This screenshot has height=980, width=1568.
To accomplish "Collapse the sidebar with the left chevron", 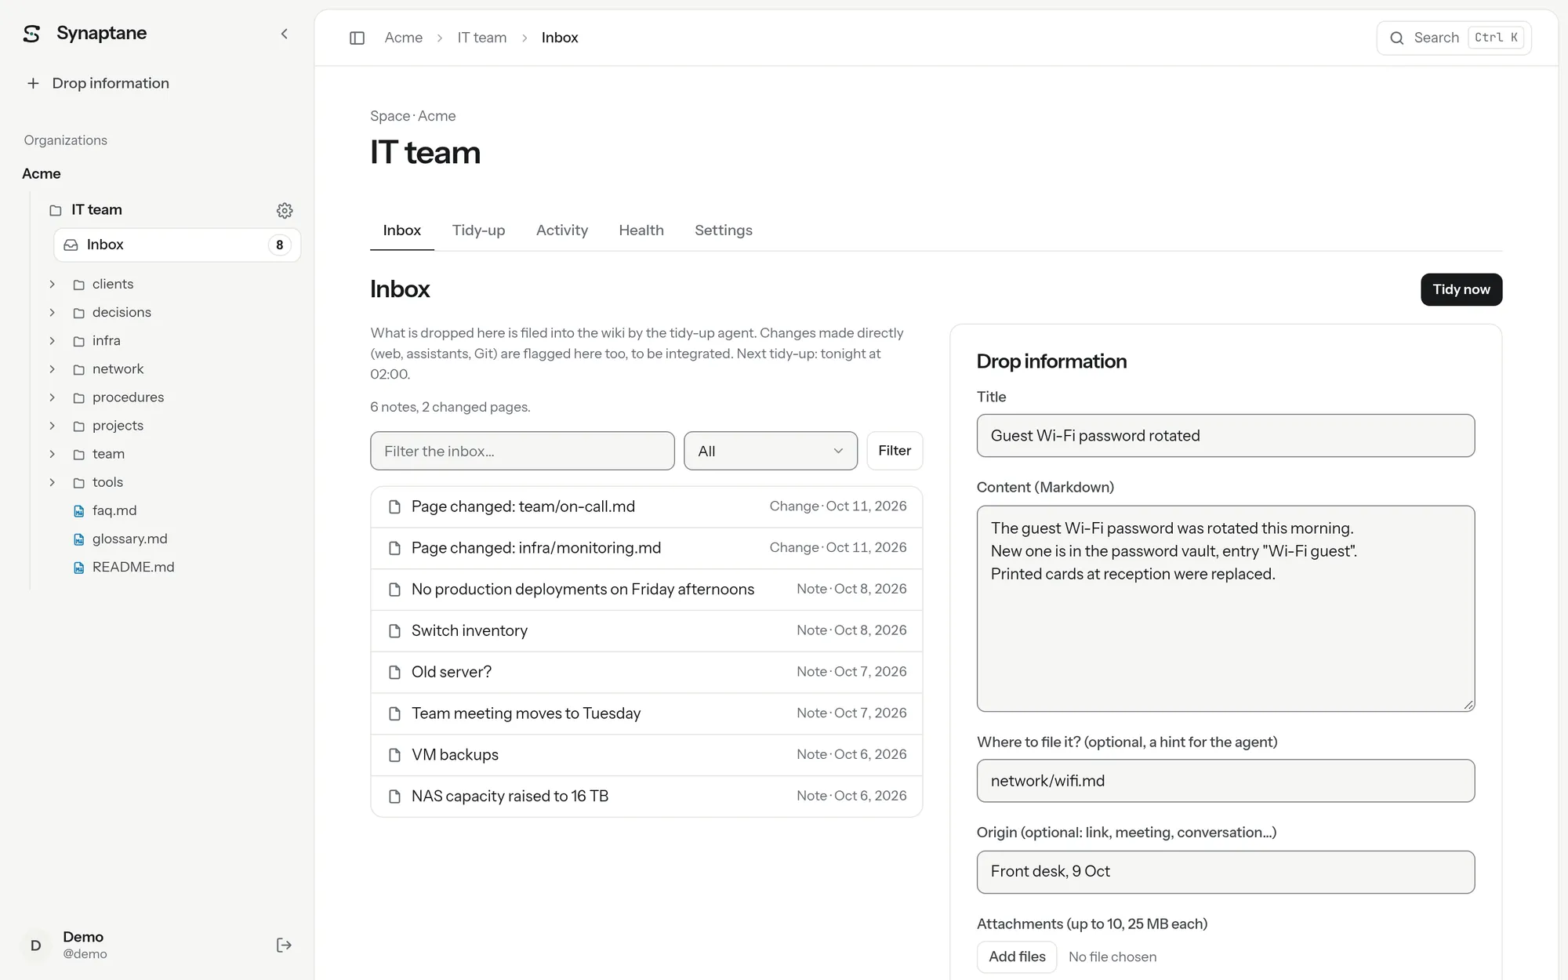I will [284, 34].
